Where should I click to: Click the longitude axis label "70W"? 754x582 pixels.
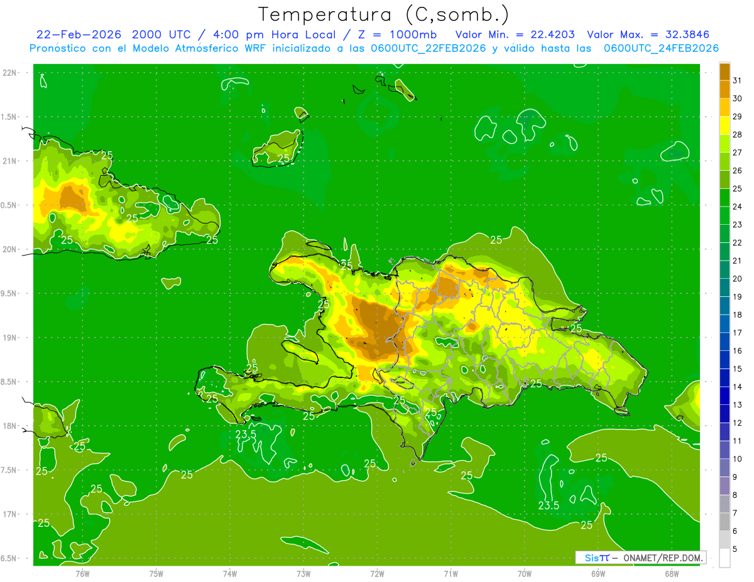[525, 574]
